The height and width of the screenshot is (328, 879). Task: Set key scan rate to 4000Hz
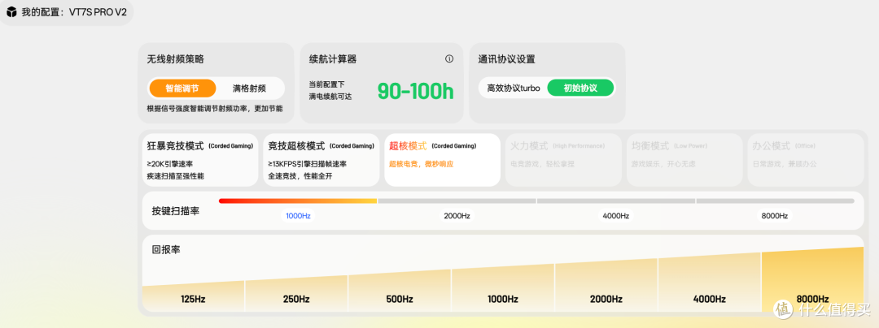tap(615, 216)
